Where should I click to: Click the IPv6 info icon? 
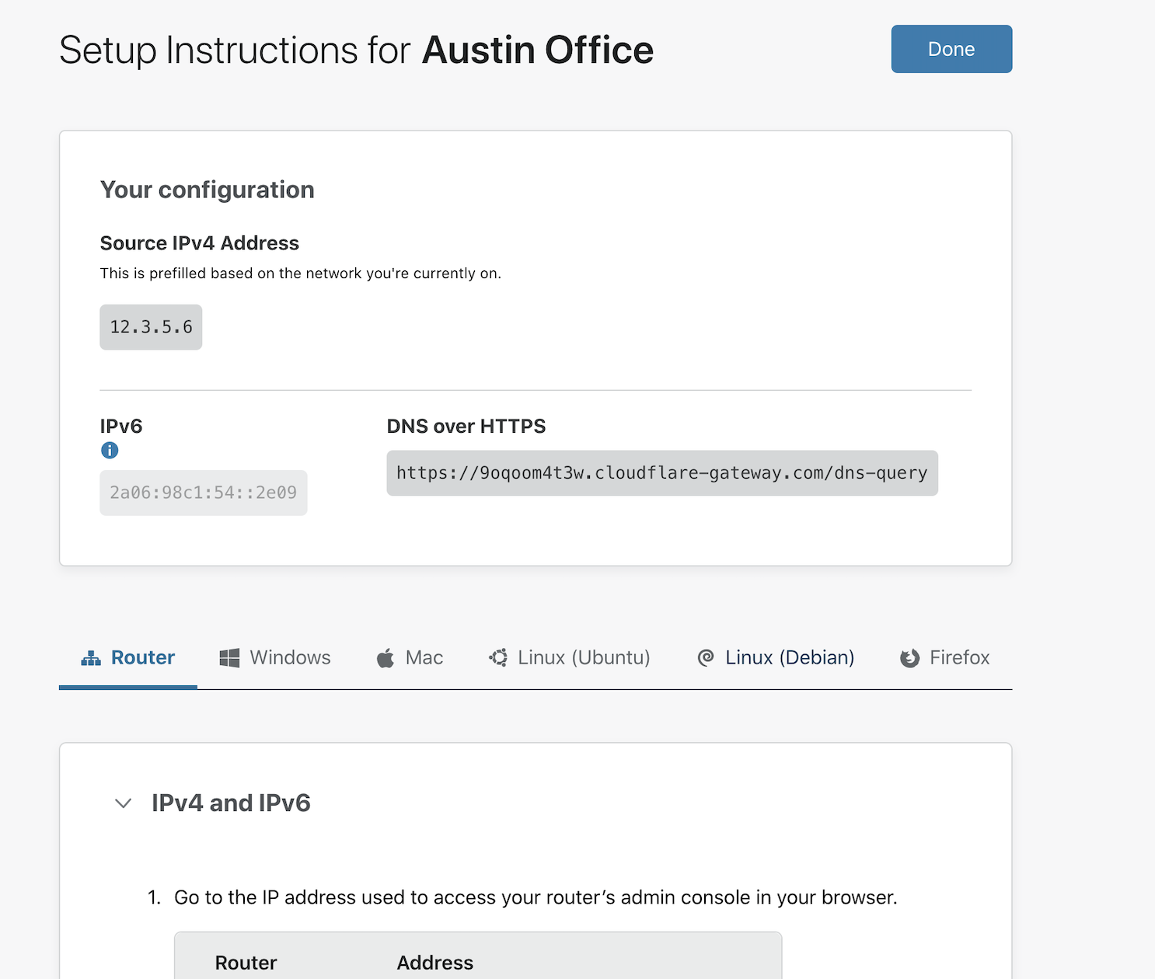coord(110,450)
